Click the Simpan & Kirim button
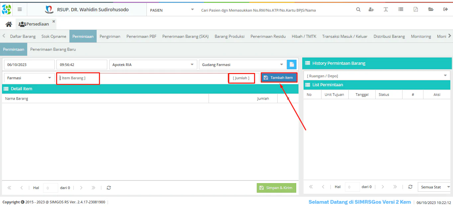The height and width of the screenshot is (207, 453). (x=276, y=188)
